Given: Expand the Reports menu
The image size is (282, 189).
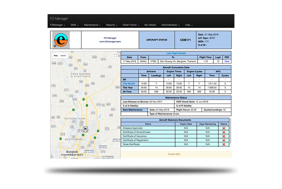Looking at the screenshot, I should tap(112, 25).
